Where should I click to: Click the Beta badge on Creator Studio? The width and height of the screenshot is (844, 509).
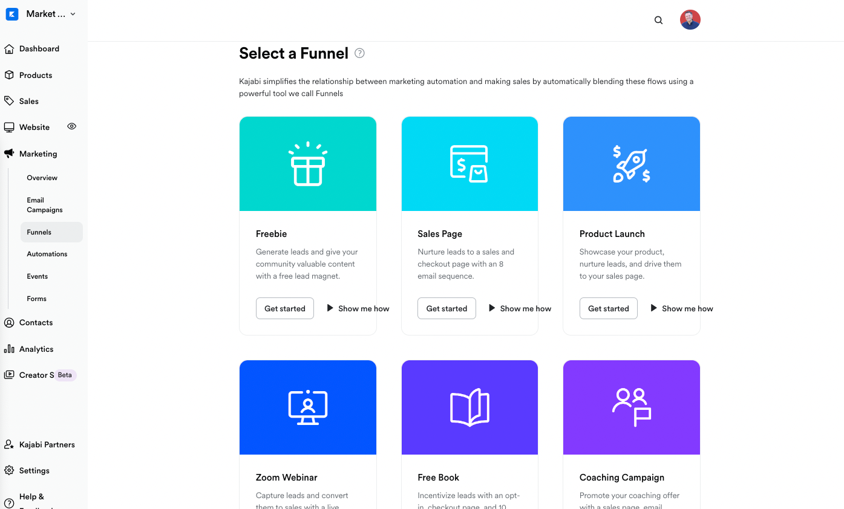(65, 375)
